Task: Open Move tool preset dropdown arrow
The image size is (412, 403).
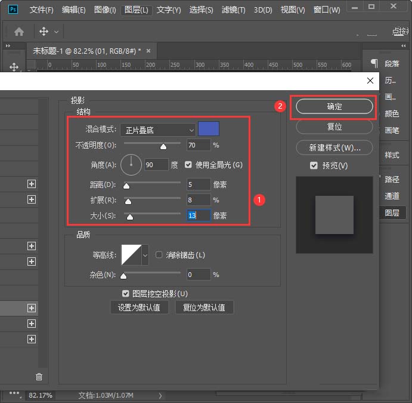Action: 56,32
